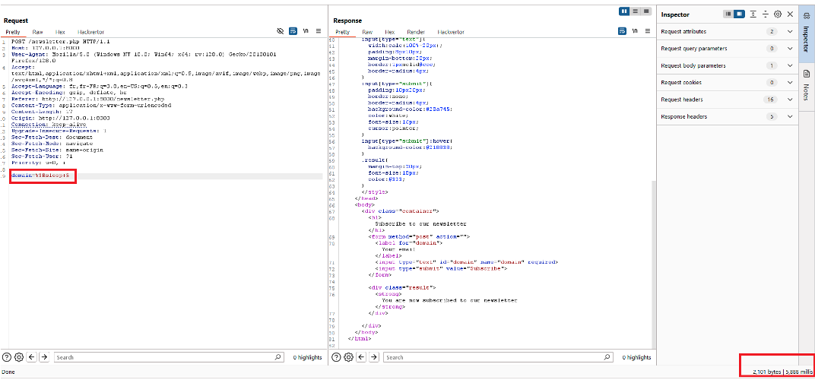Open Hackvertor tab in the Response panel

(x=451, y=33)
